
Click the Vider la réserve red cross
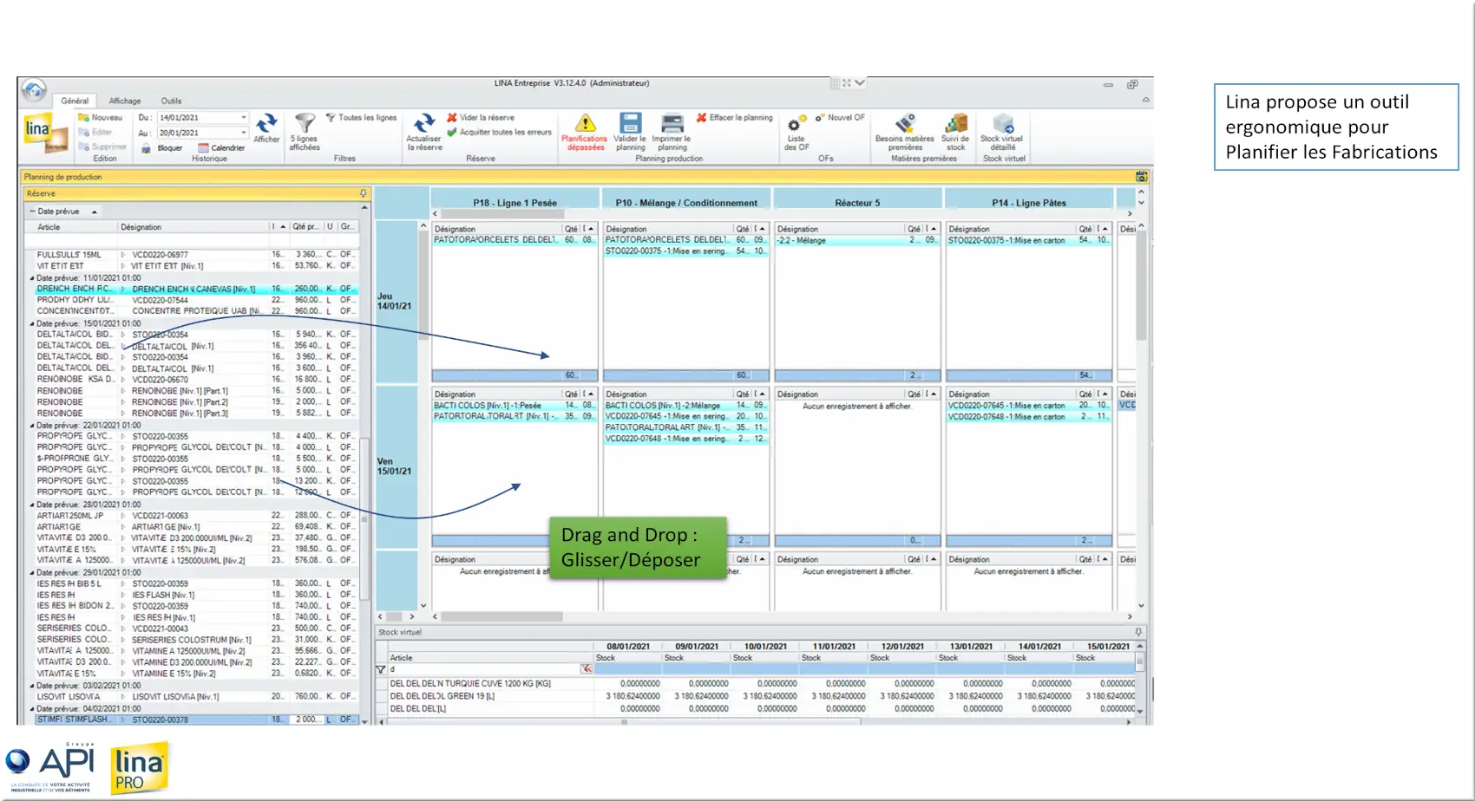[x=452, y=118]
